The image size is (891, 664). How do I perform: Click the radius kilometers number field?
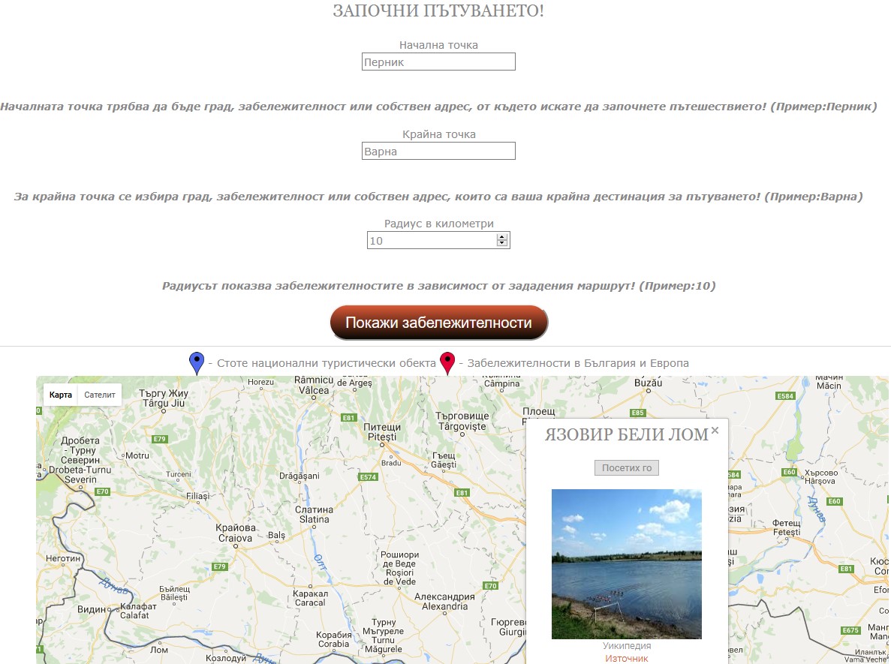438,240
